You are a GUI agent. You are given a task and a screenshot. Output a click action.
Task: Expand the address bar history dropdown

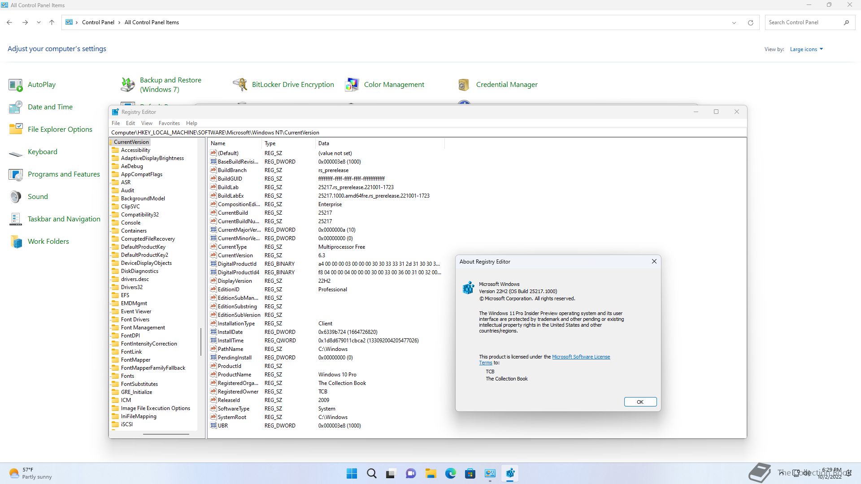(734, 22)
